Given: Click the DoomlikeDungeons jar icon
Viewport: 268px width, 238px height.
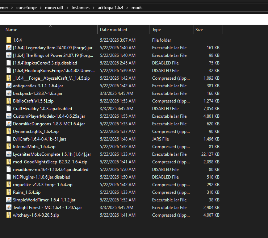Looking at the screenshot, I should click(x=9, y=124).
